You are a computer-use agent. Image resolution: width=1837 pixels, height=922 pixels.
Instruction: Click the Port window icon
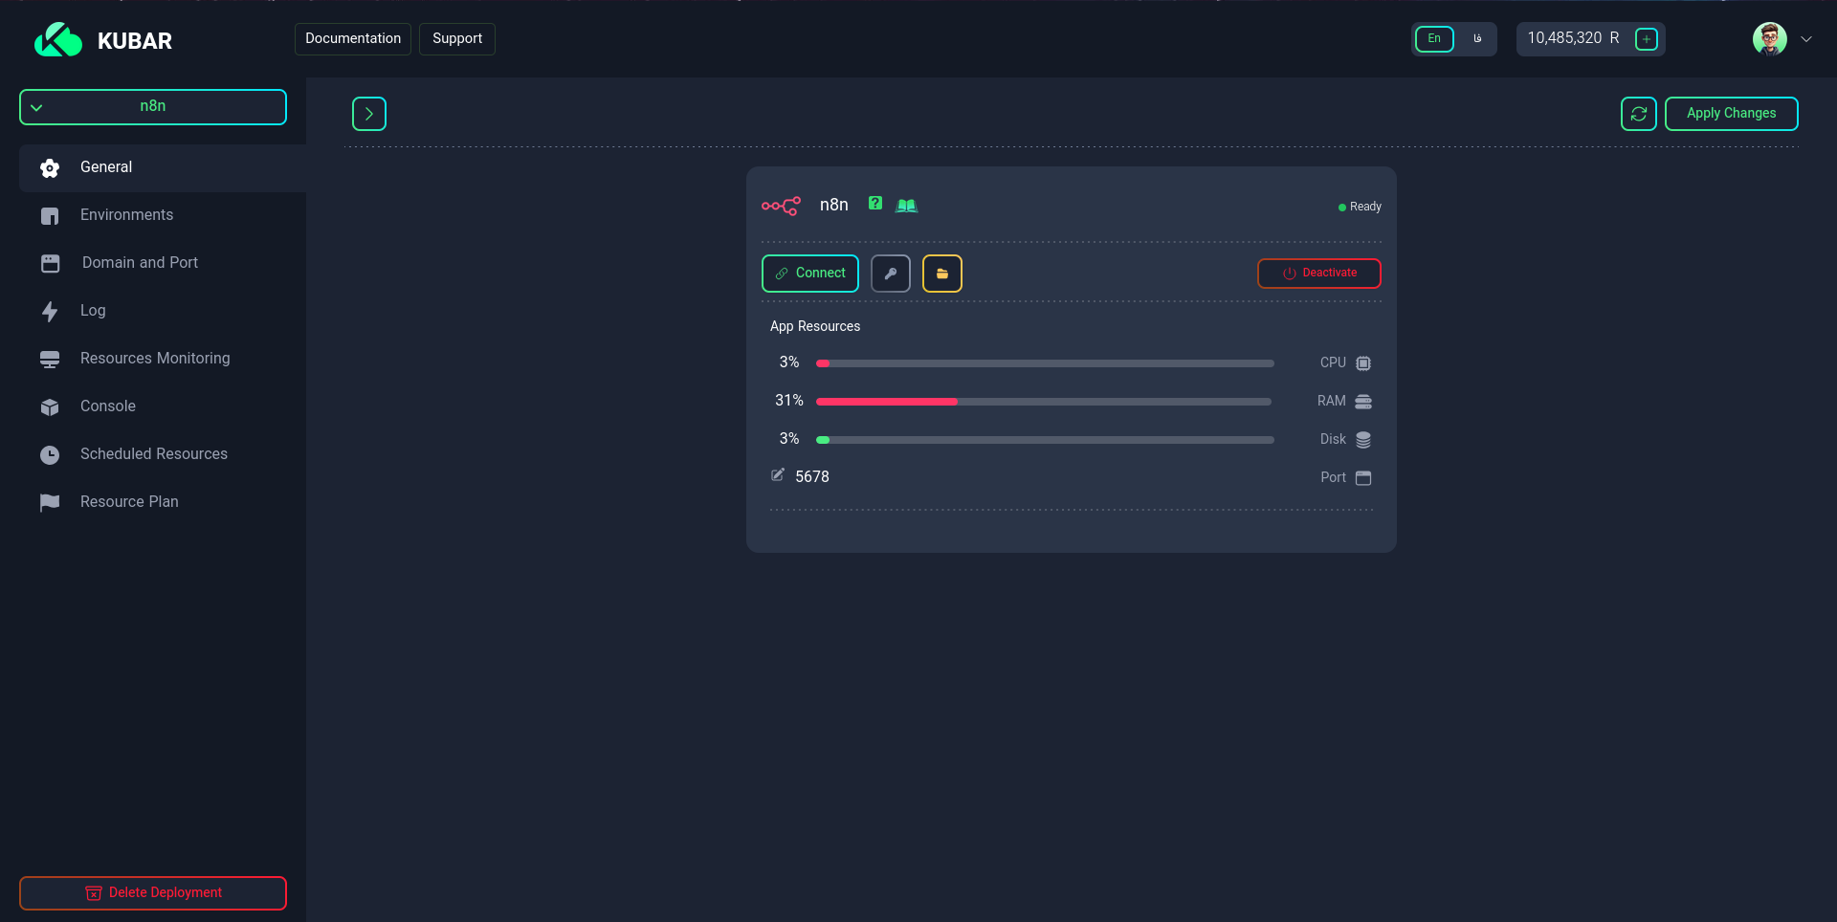[1363, 478]
